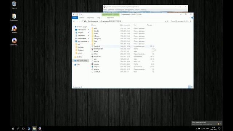This screenshot has width=233, height=131.
Task: Open UltraISO desktop shortcut
Action: click(14, 29)
